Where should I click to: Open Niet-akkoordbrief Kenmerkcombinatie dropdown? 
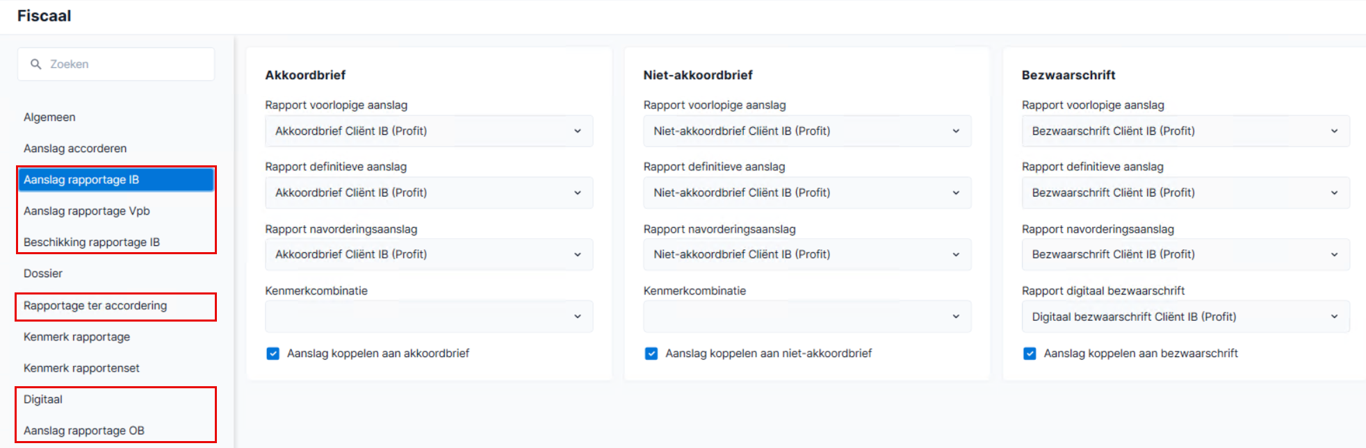click(807, 317)
